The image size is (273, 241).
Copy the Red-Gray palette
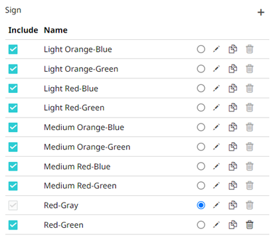click(x=232, y=205)
